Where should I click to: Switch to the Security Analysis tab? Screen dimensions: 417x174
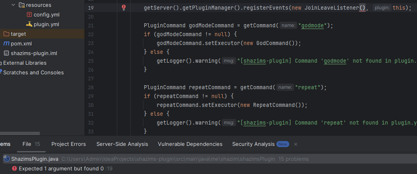point(253,144)
